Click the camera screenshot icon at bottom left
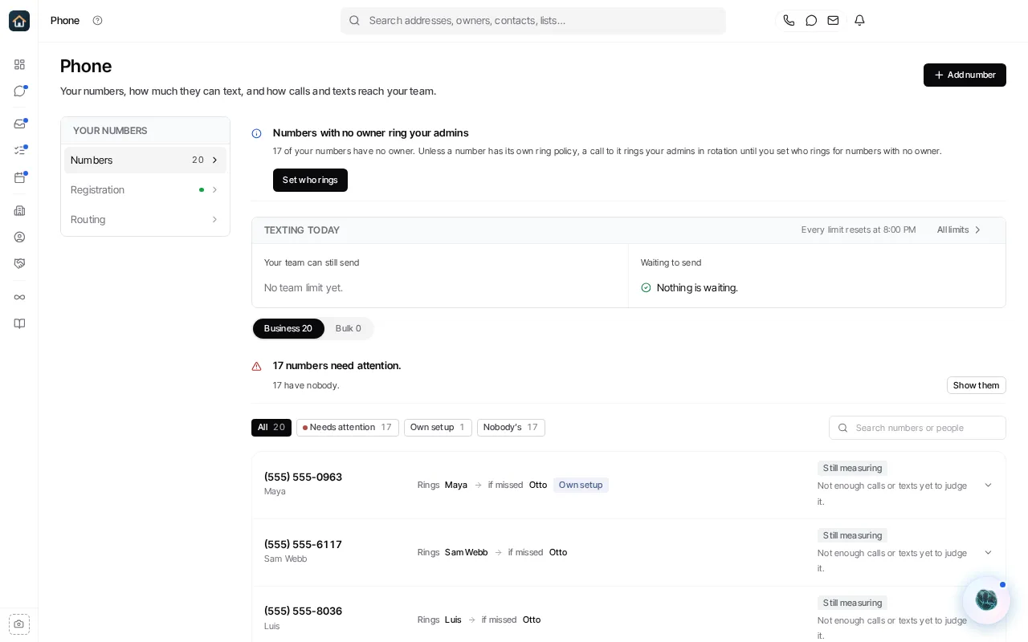 click(x=19, y=624)
